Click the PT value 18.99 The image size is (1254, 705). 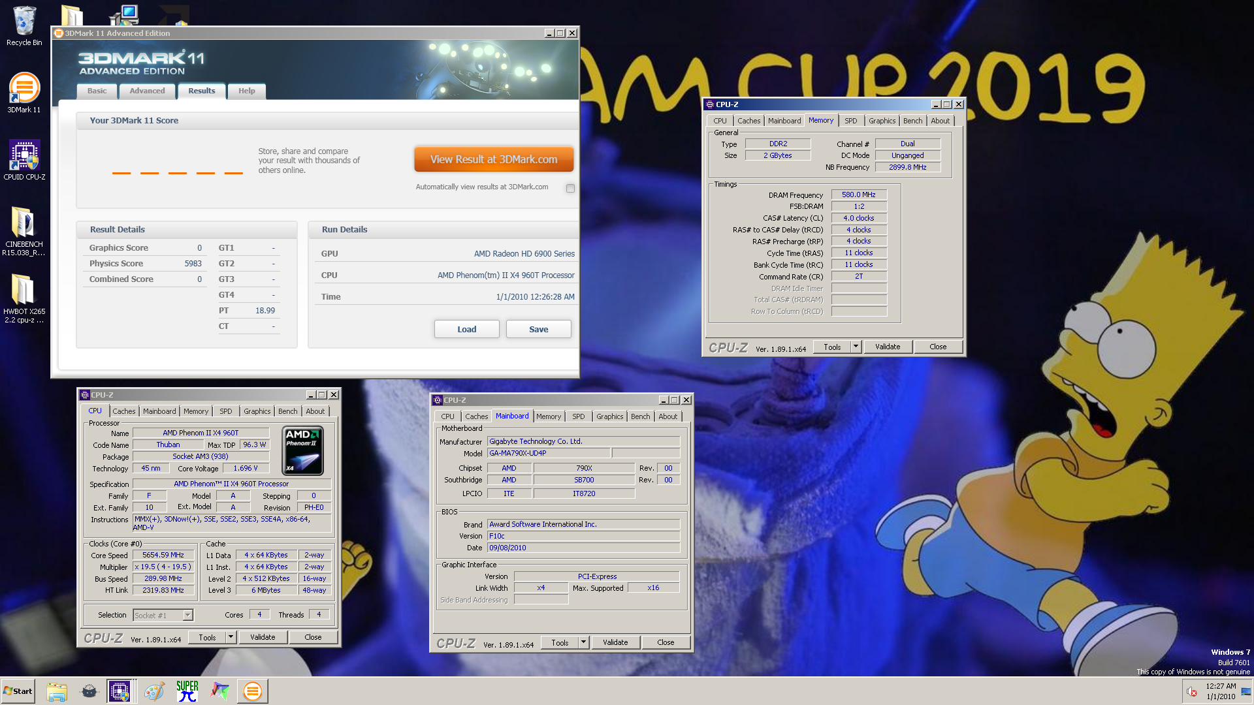(265, 310)
